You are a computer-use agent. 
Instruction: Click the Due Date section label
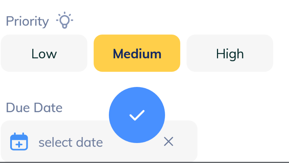tap(34, 108)
